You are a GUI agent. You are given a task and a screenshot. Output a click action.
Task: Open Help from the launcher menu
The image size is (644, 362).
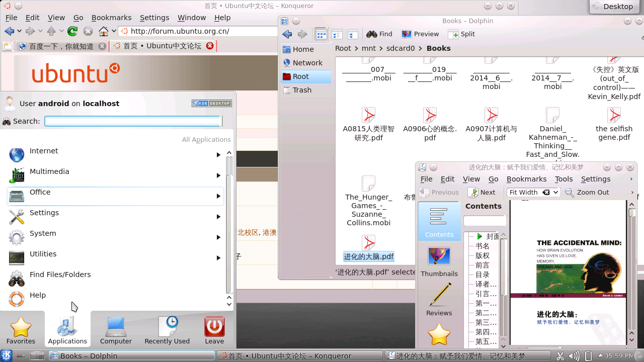point(116,299)
